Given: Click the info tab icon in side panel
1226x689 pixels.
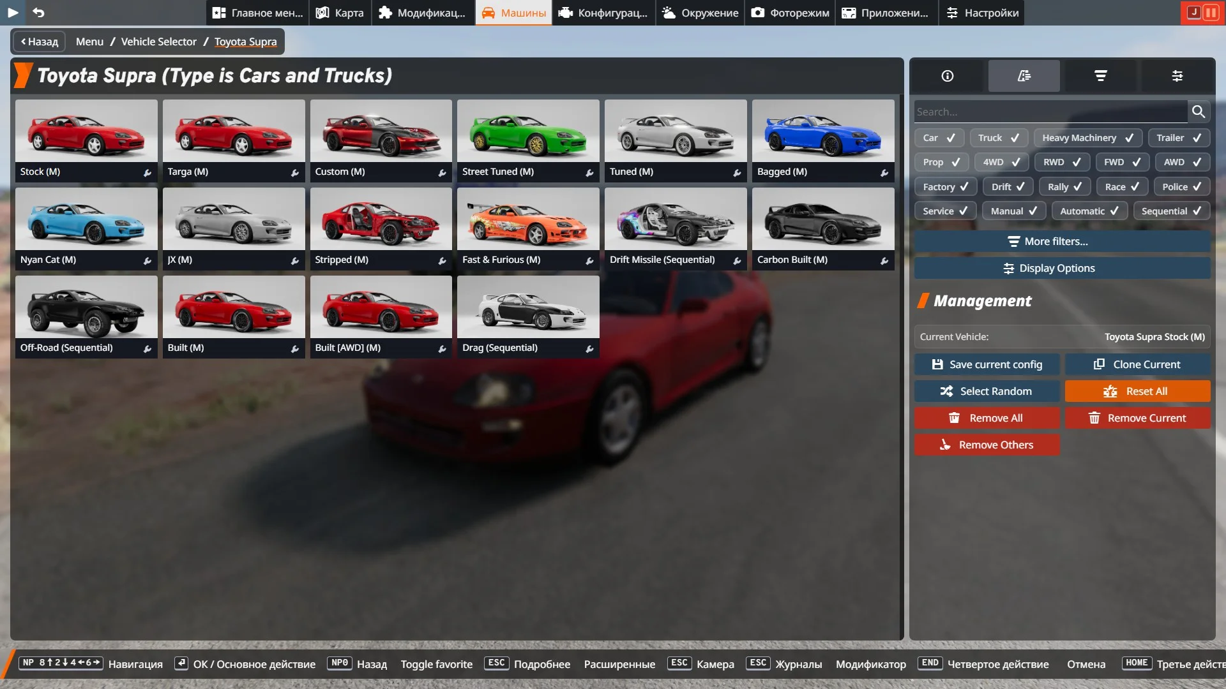Looking at the screenshot, I should [948, 76].
